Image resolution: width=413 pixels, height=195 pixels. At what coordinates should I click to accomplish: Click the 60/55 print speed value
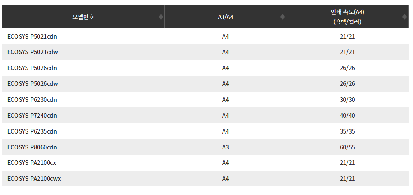[x=347, y=147]
